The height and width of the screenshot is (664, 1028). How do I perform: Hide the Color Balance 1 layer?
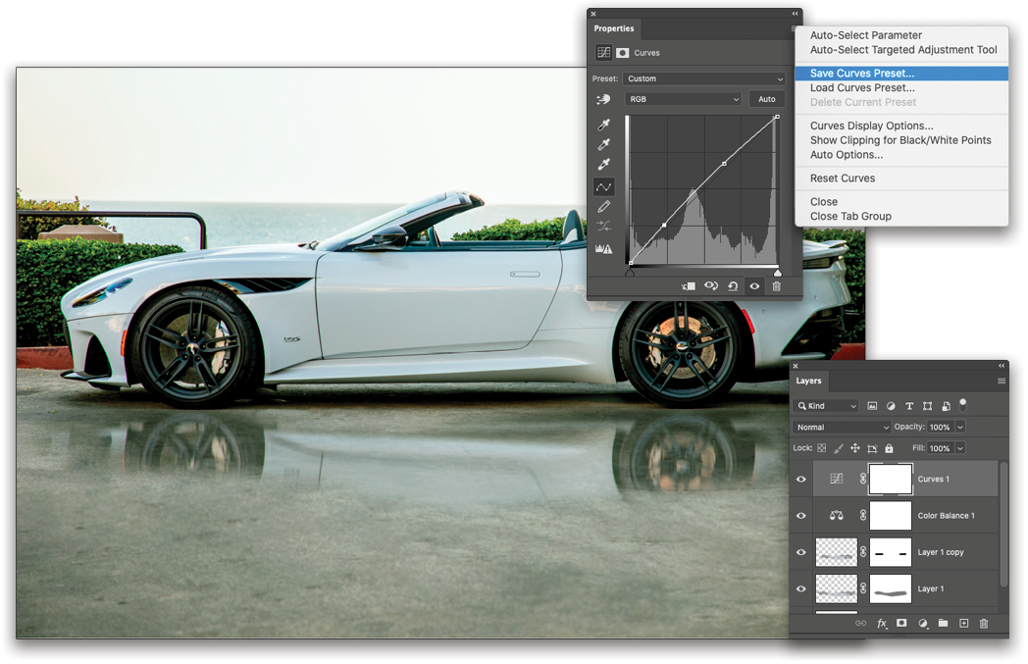(801, 516)
